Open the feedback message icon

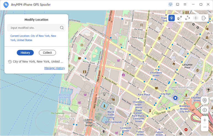178,4
